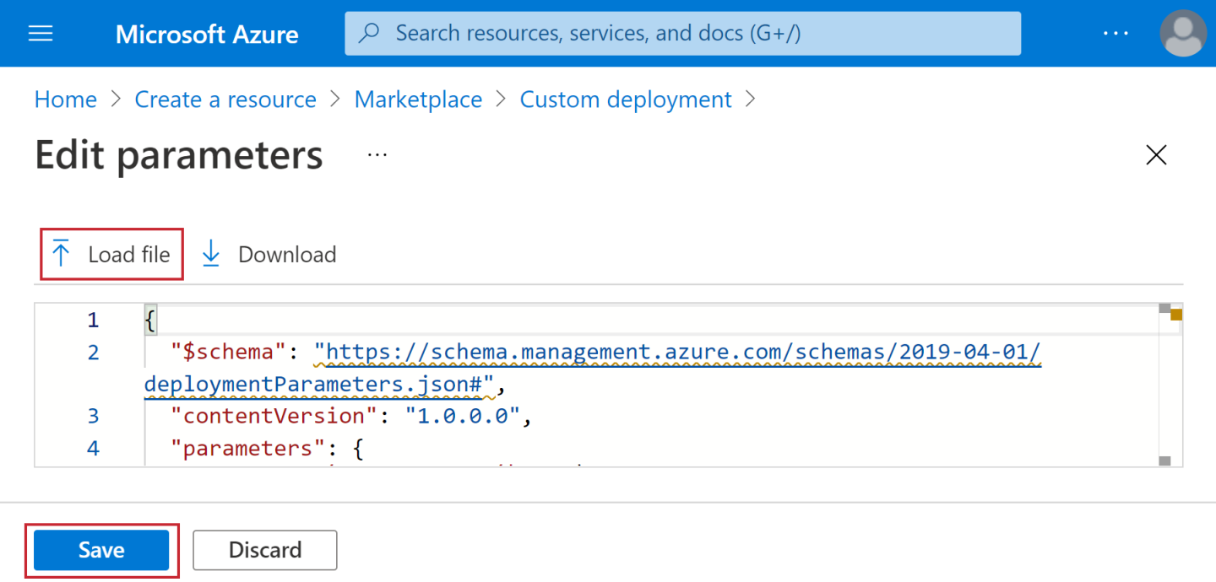Click the Download arrow icon
Screen dimensions: 1216x582
pos(209,253)
